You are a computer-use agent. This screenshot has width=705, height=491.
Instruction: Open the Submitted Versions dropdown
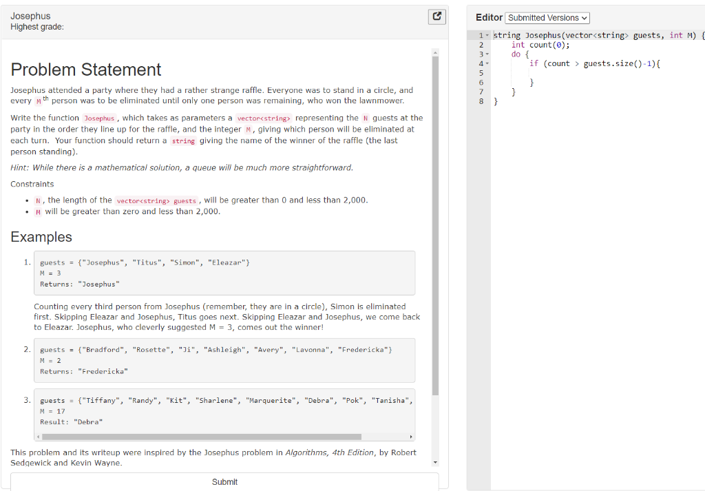pyautogui.click(x=547, y=17)
